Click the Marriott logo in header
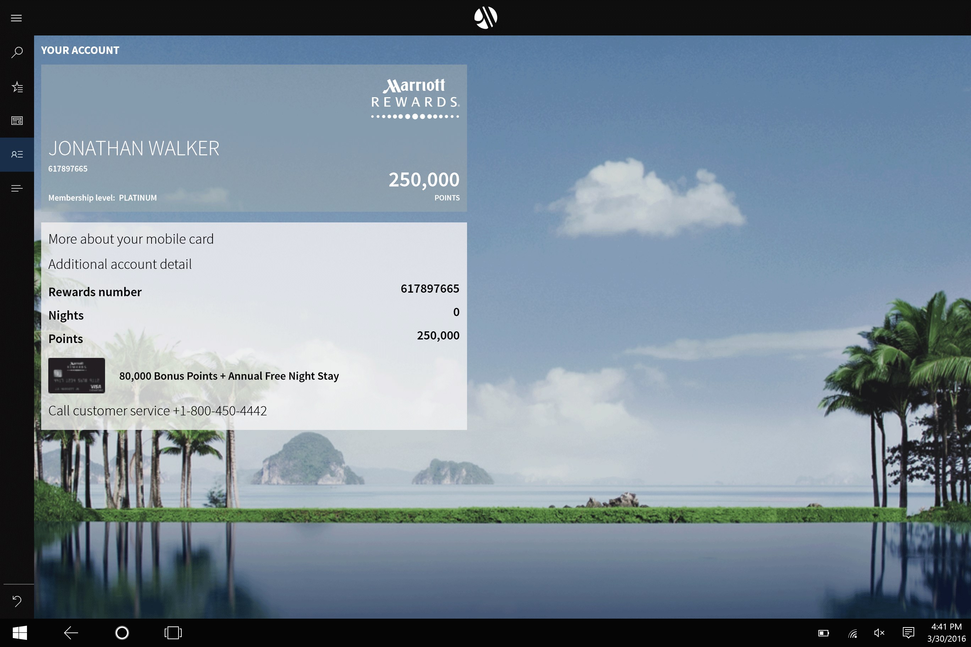This screenshot has width=971, height=647. click(x=485, y=18)
